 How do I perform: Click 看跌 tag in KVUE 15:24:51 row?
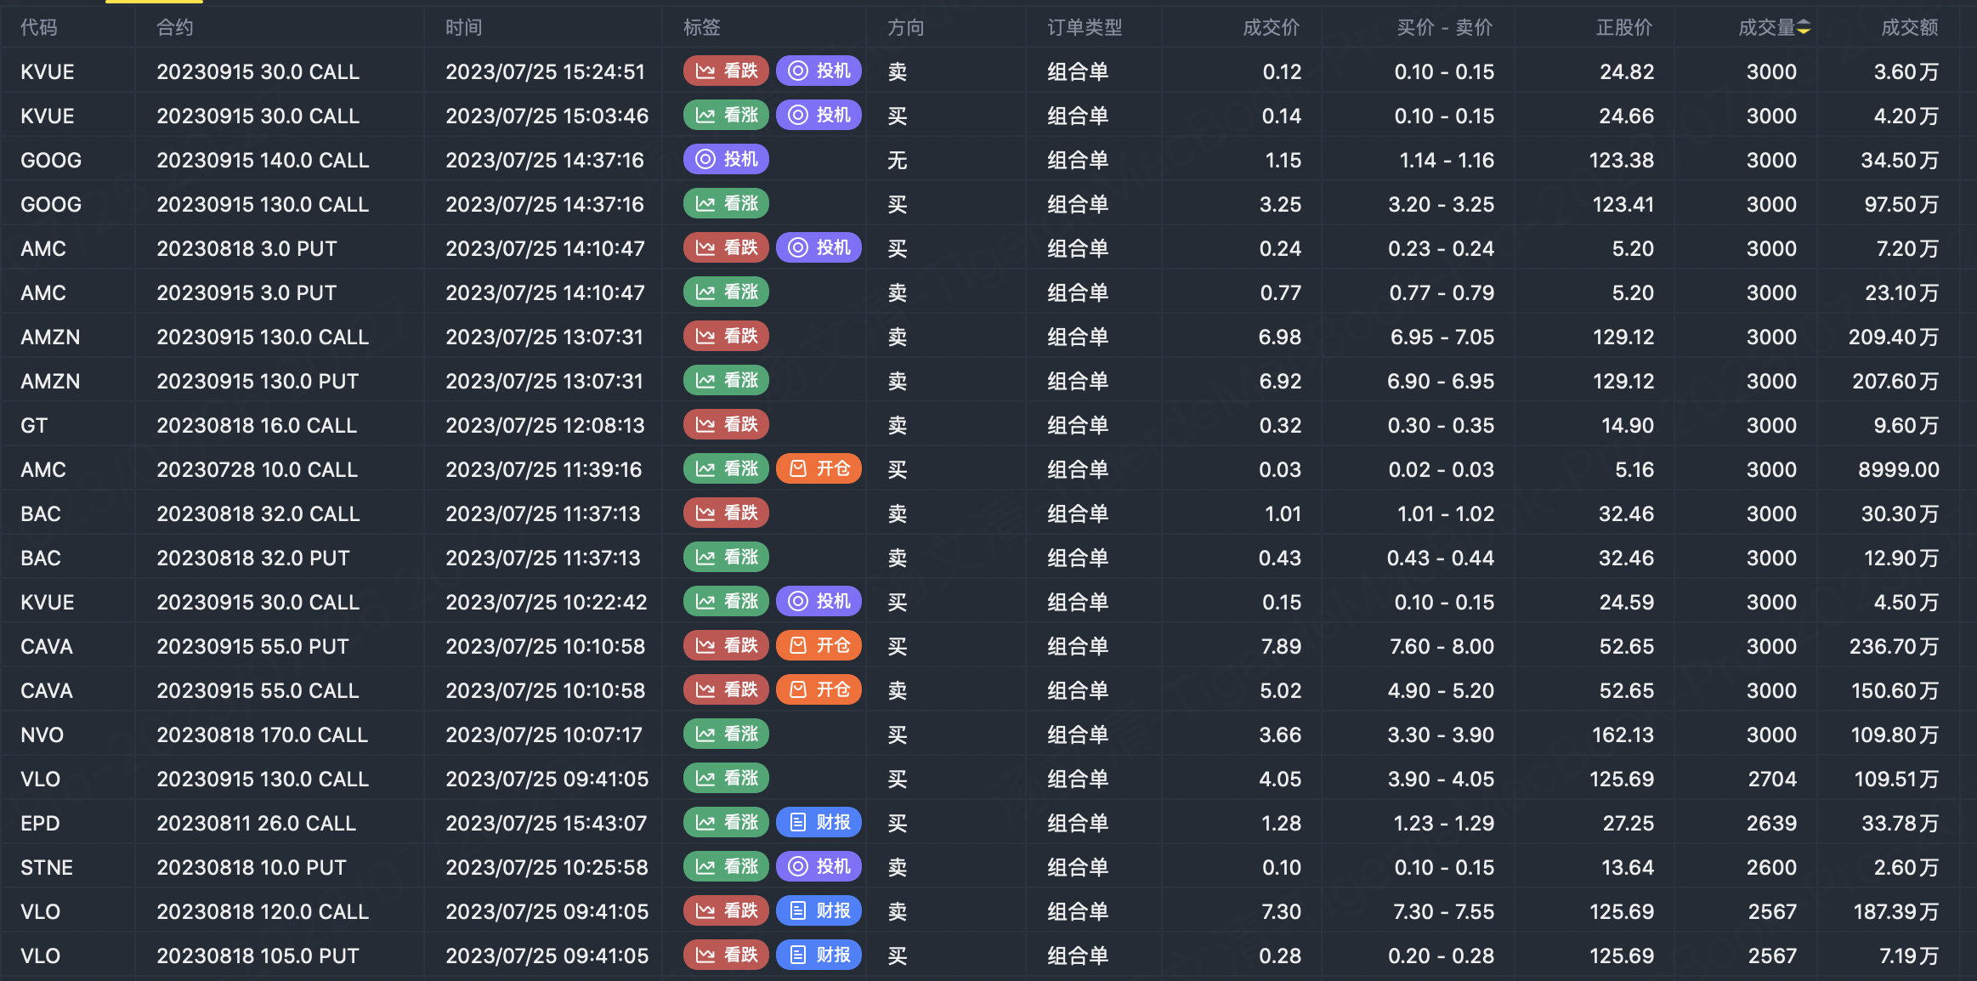click(x=726, y=71)
